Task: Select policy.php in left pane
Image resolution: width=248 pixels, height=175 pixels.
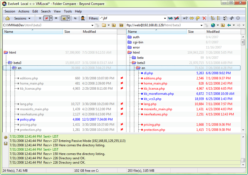Action: point(28,119)
